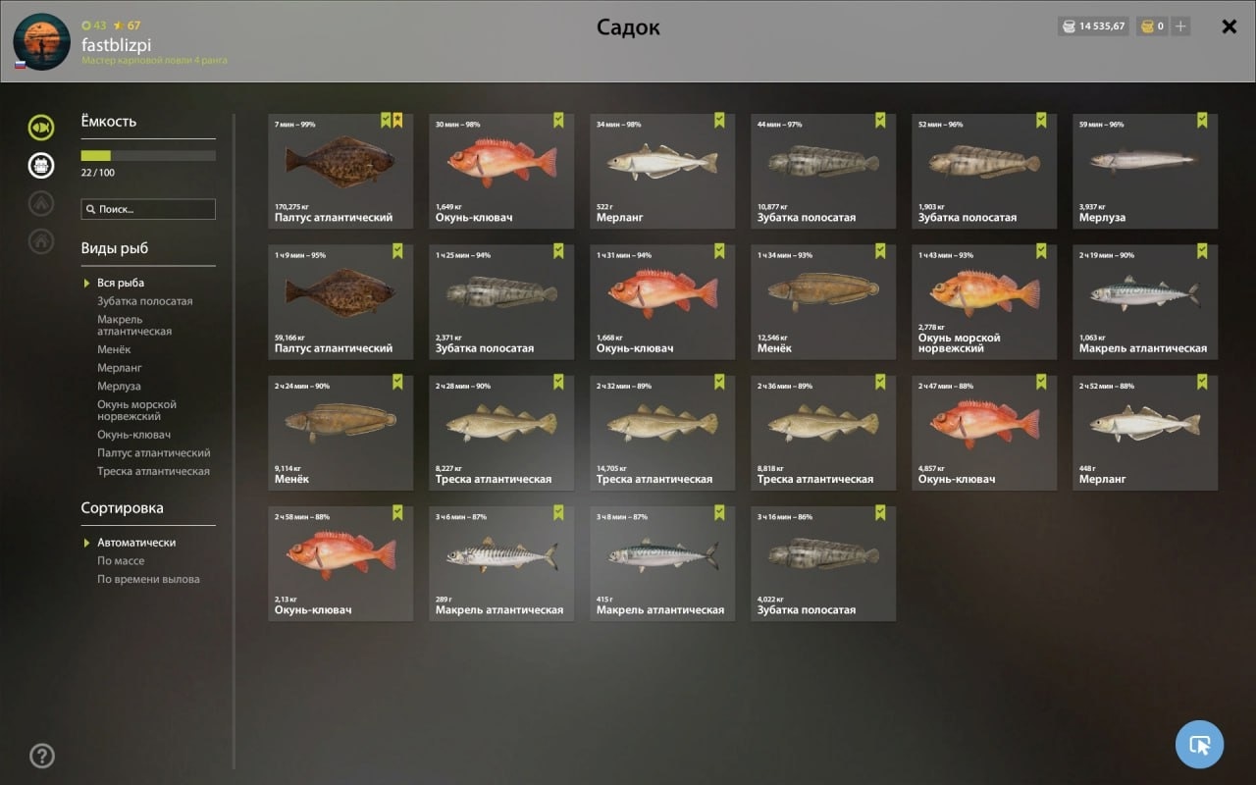Screen dimensions: 1256x785
Task: Filter list by Окунь-клювач
Action: click(x=134, y=435)
